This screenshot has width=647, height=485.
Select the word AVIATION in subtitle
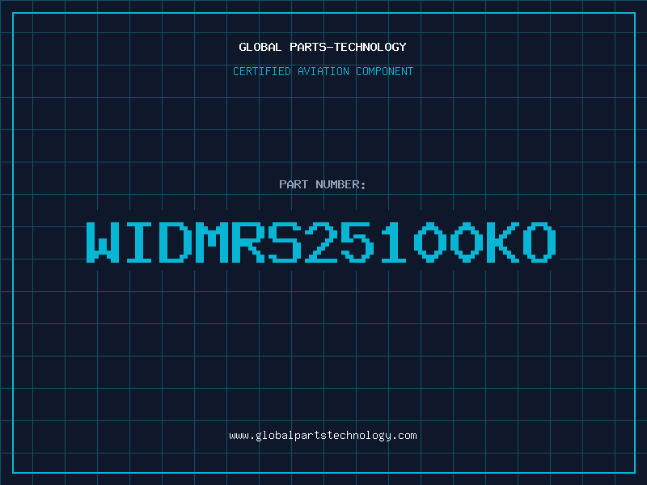click(x=323, y=71)
